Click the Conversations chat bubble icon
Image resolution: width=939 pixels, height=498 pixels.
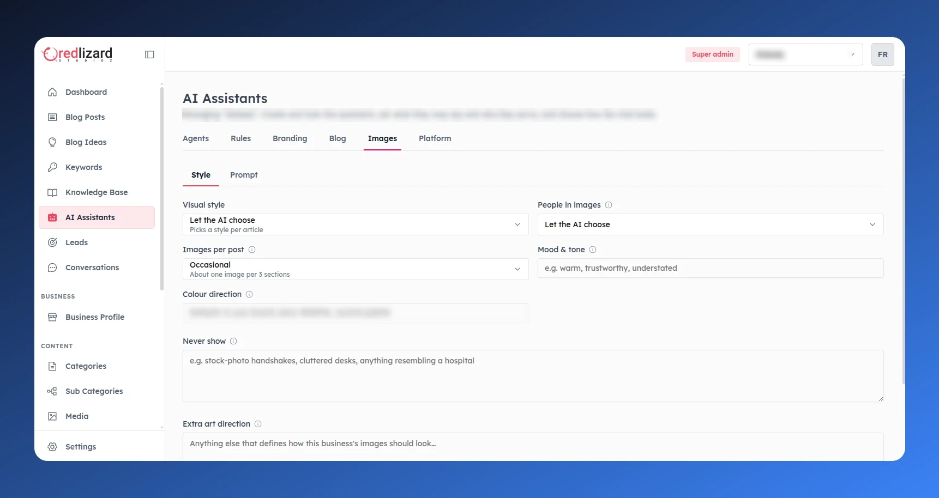[x=52, y=268]
